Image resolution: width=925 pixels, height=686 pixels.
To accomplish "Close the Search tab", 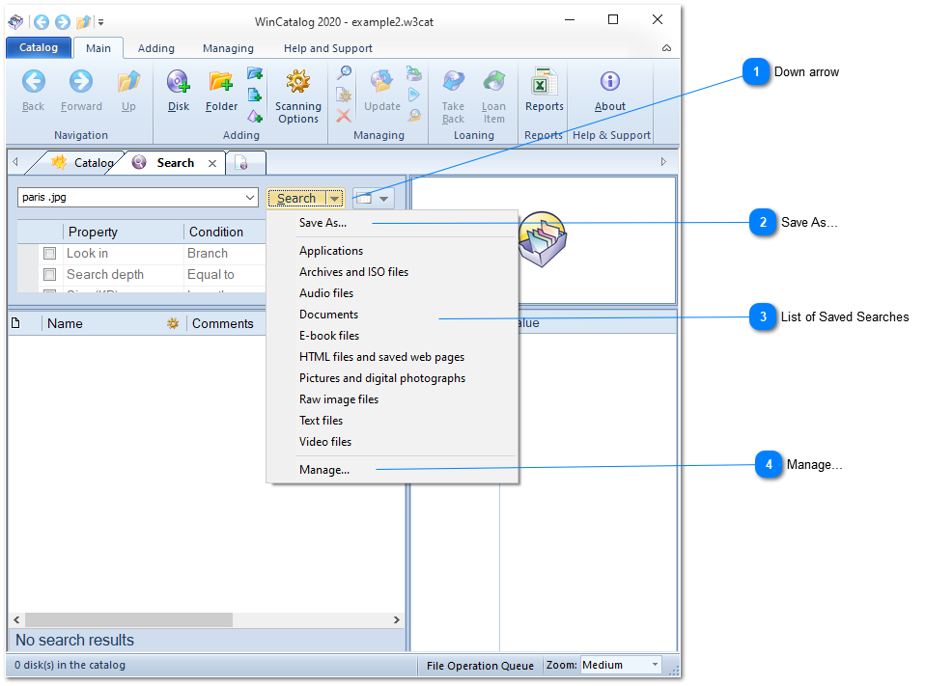I will click(212, 163).
